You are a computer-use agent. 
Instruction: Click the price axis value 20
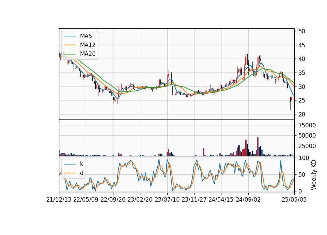point(301,114)
